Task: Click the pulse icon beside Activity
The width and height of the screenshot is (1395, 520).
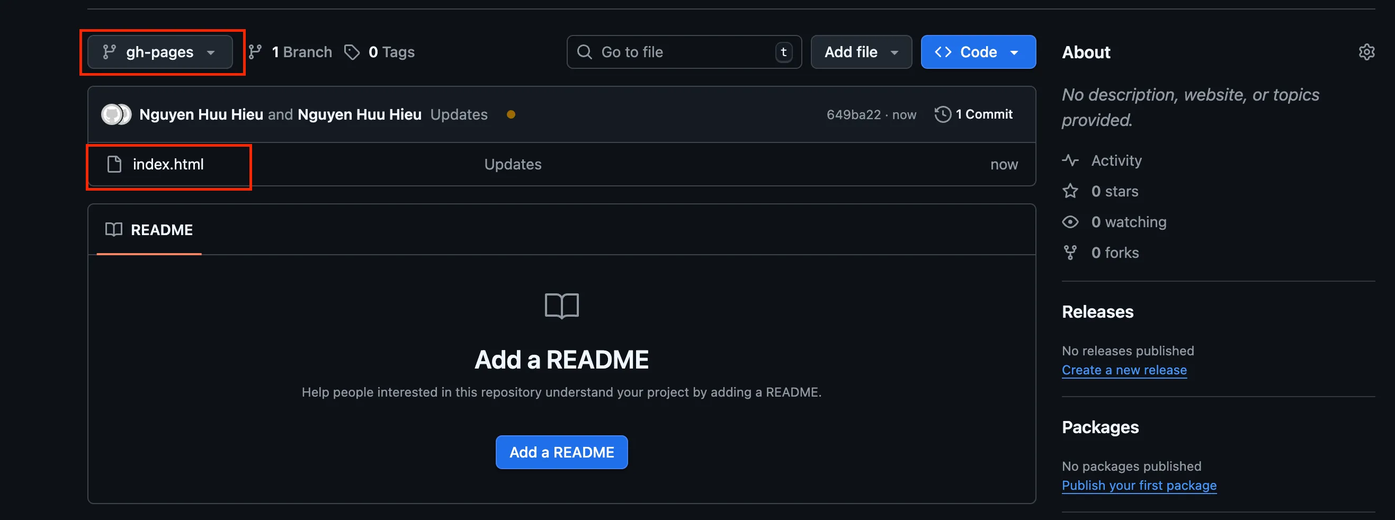Action: tap(1070, 160)
